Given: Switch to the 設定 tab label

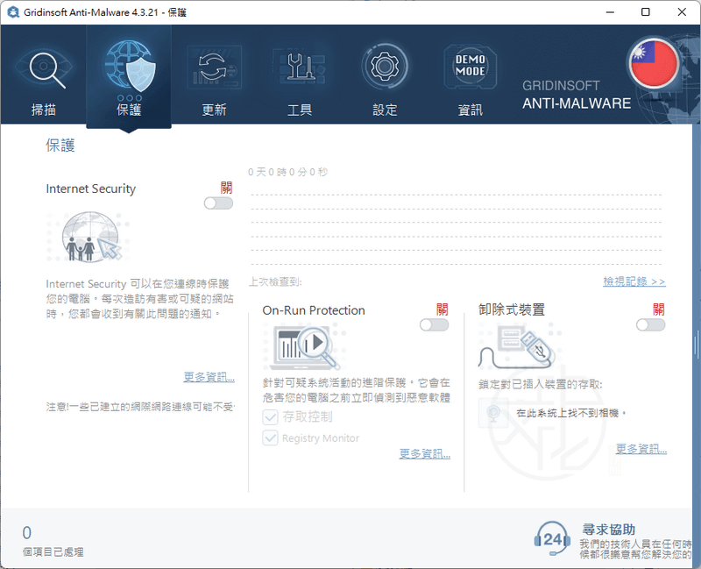Looking at the screenshot, I should tap(385, 110).
